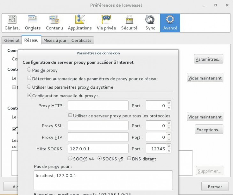Screen dimensions: 233x195
Task: Check use this proxy for all protocols
Action: (x=70, y=116)
